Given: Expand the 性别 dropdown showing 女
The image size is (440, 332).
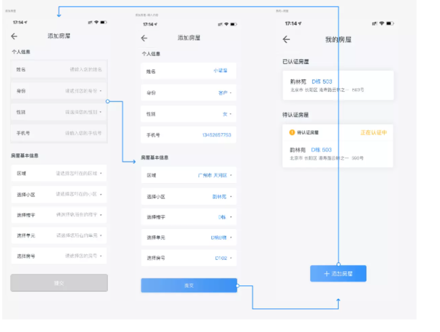Looking at the screenshot, I should [188, 114].
